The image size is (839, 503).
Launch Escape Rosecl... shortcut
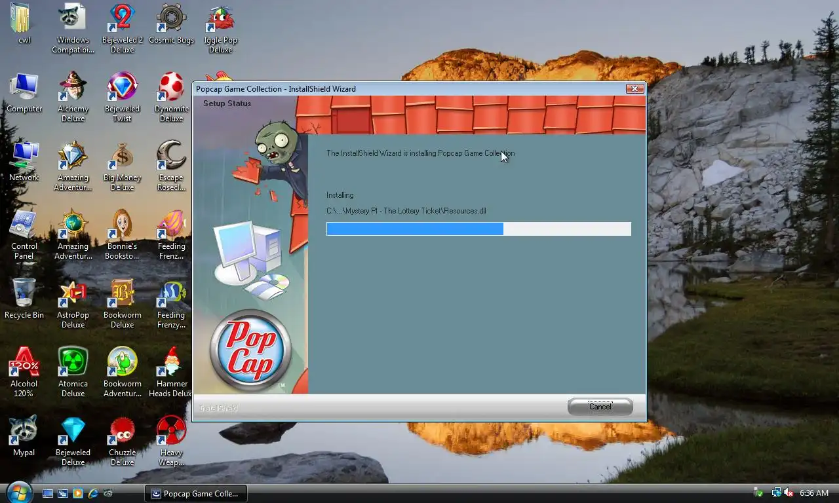pyautogui.click(x=171, y=166)
